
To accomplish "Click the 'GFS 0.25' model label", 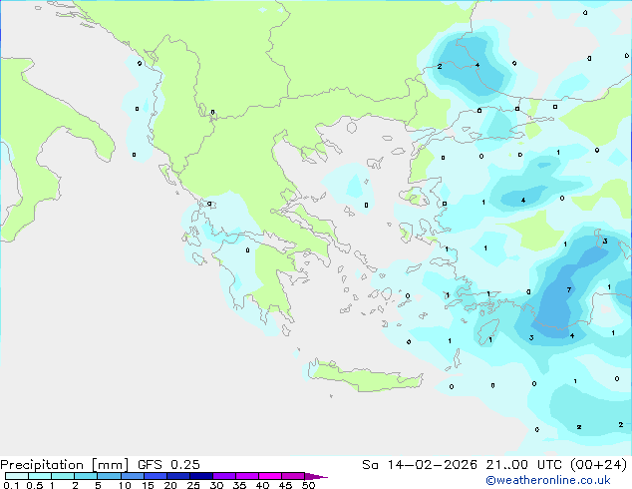I will (x=168, y=465).
